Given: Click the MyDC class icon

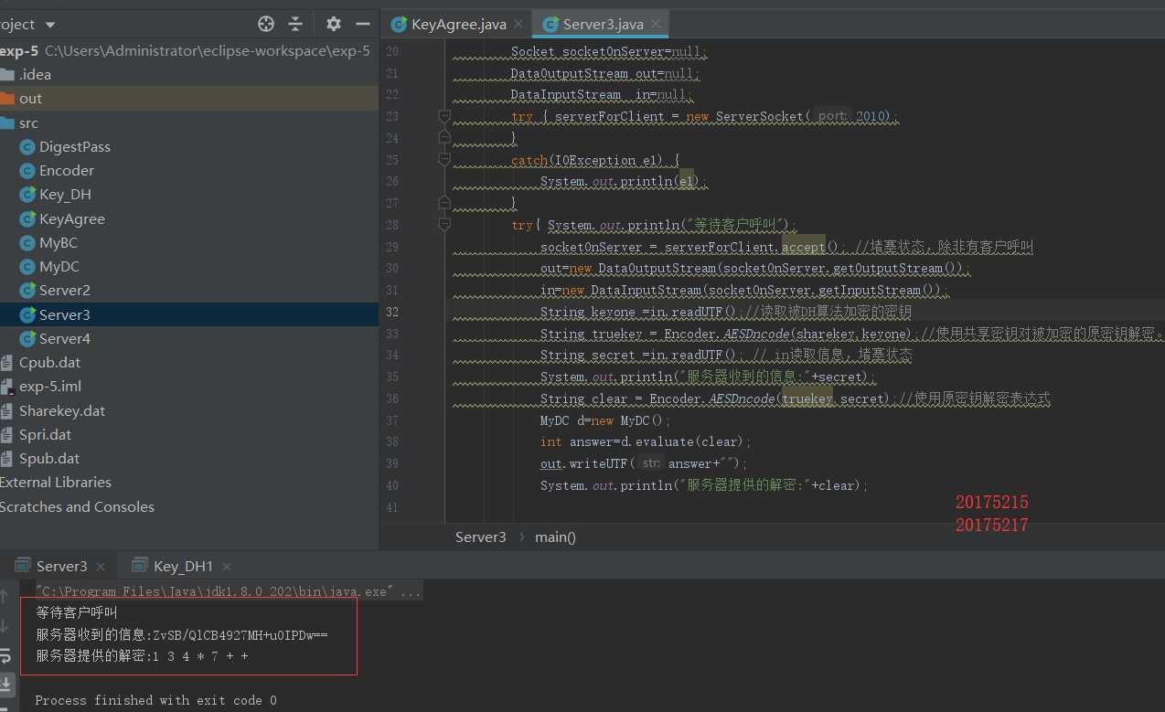Looking at the screenshot, I should click(x=27, y=267).
